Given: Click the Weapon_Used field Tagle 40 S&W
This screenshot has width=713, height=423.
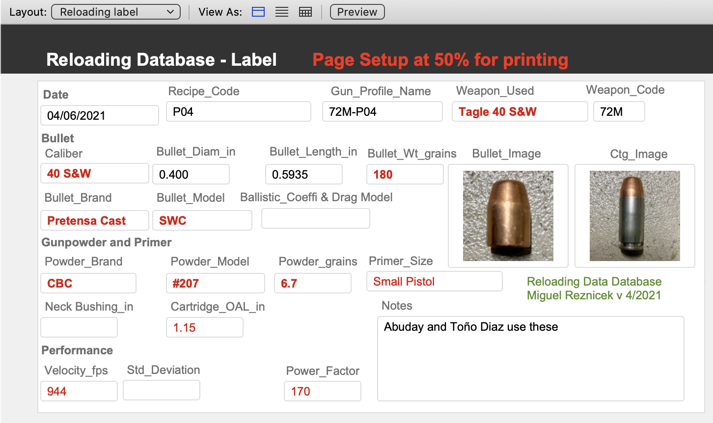Looking at the screenshot, I should pyautogui.click(x=520, y=111).
